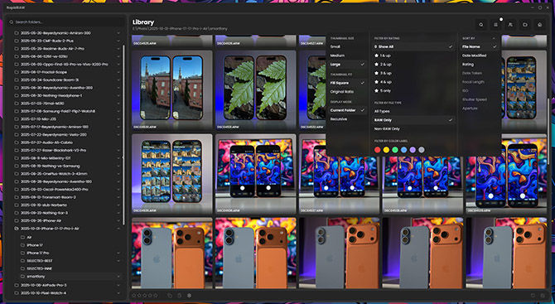Select the DSC04531.ARW green leaf thumbnail
Screen dimensions: 555x304
coord(256,90)
